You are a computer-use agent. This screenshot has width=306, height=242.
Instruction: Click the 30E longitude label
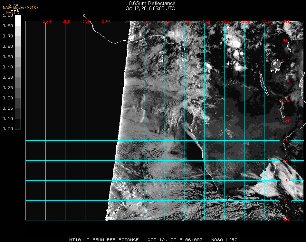coord(266,21)
